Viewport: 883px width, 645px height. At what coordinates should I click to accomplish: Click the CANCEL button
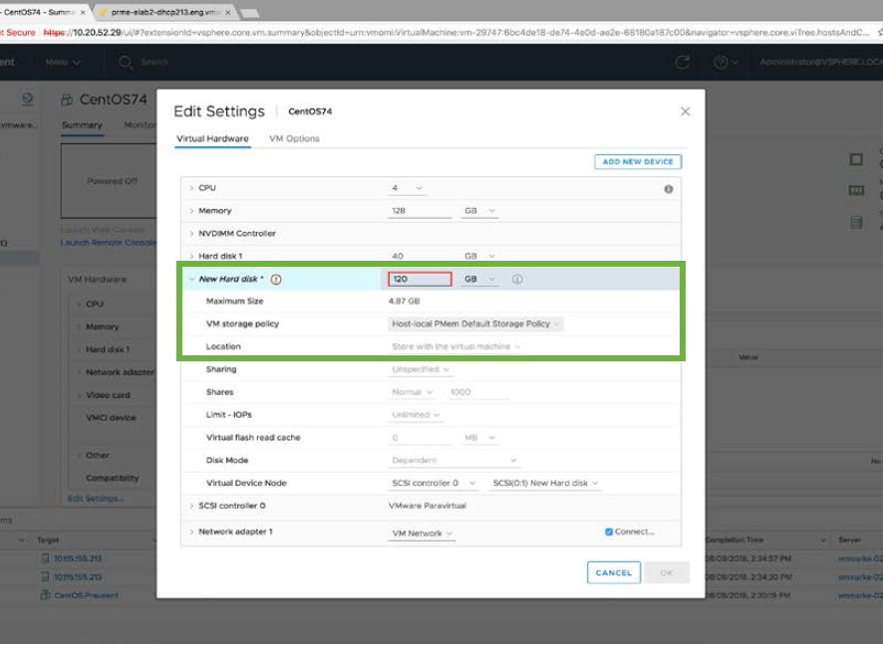613,572
